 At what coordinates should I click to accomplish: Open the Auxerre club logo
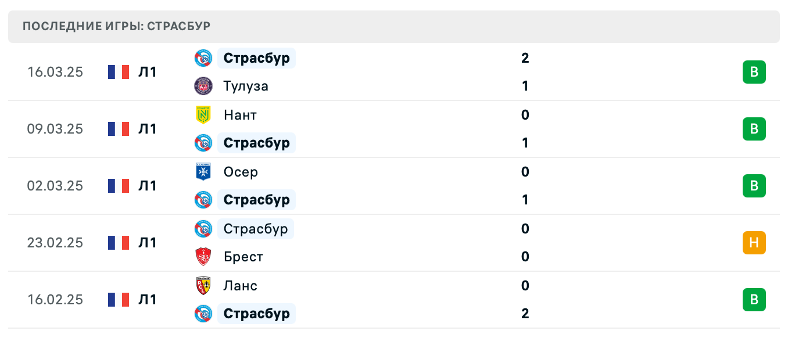203,172
